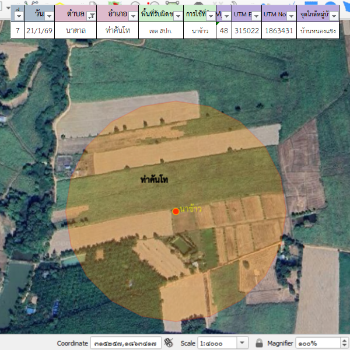Open the การใช้ที่ column filter dropdown

pyautogui.click(x=211, y=16)
